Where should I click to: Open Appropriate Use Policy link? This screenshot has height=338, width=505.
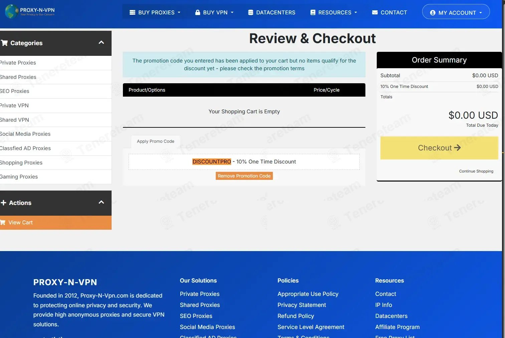pyautogui.click(x=308, y=294)
